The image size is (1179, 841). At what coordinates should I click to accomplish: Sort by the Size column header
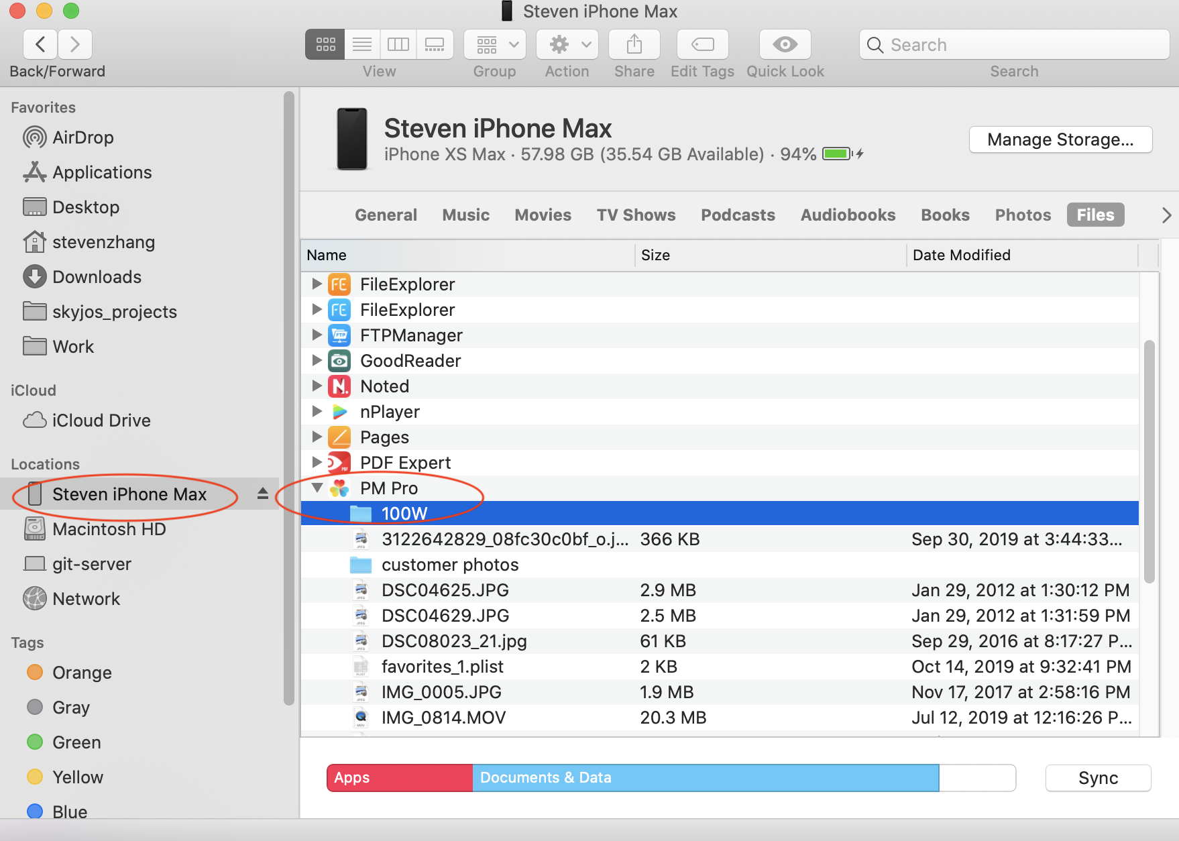point(770,255)
